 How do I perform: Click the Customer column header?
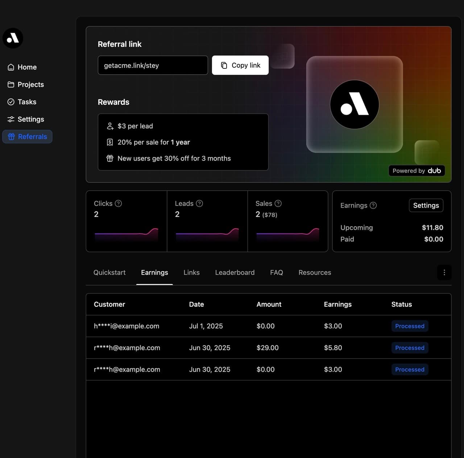(x=109, y=304)
